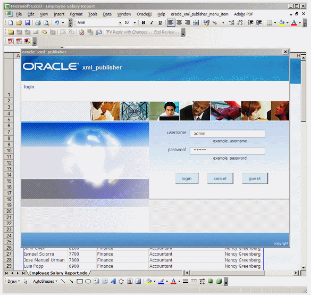Click Font Color A in formatting toolbar
This screenshot has width=311, height=295.
pos(294,23)
